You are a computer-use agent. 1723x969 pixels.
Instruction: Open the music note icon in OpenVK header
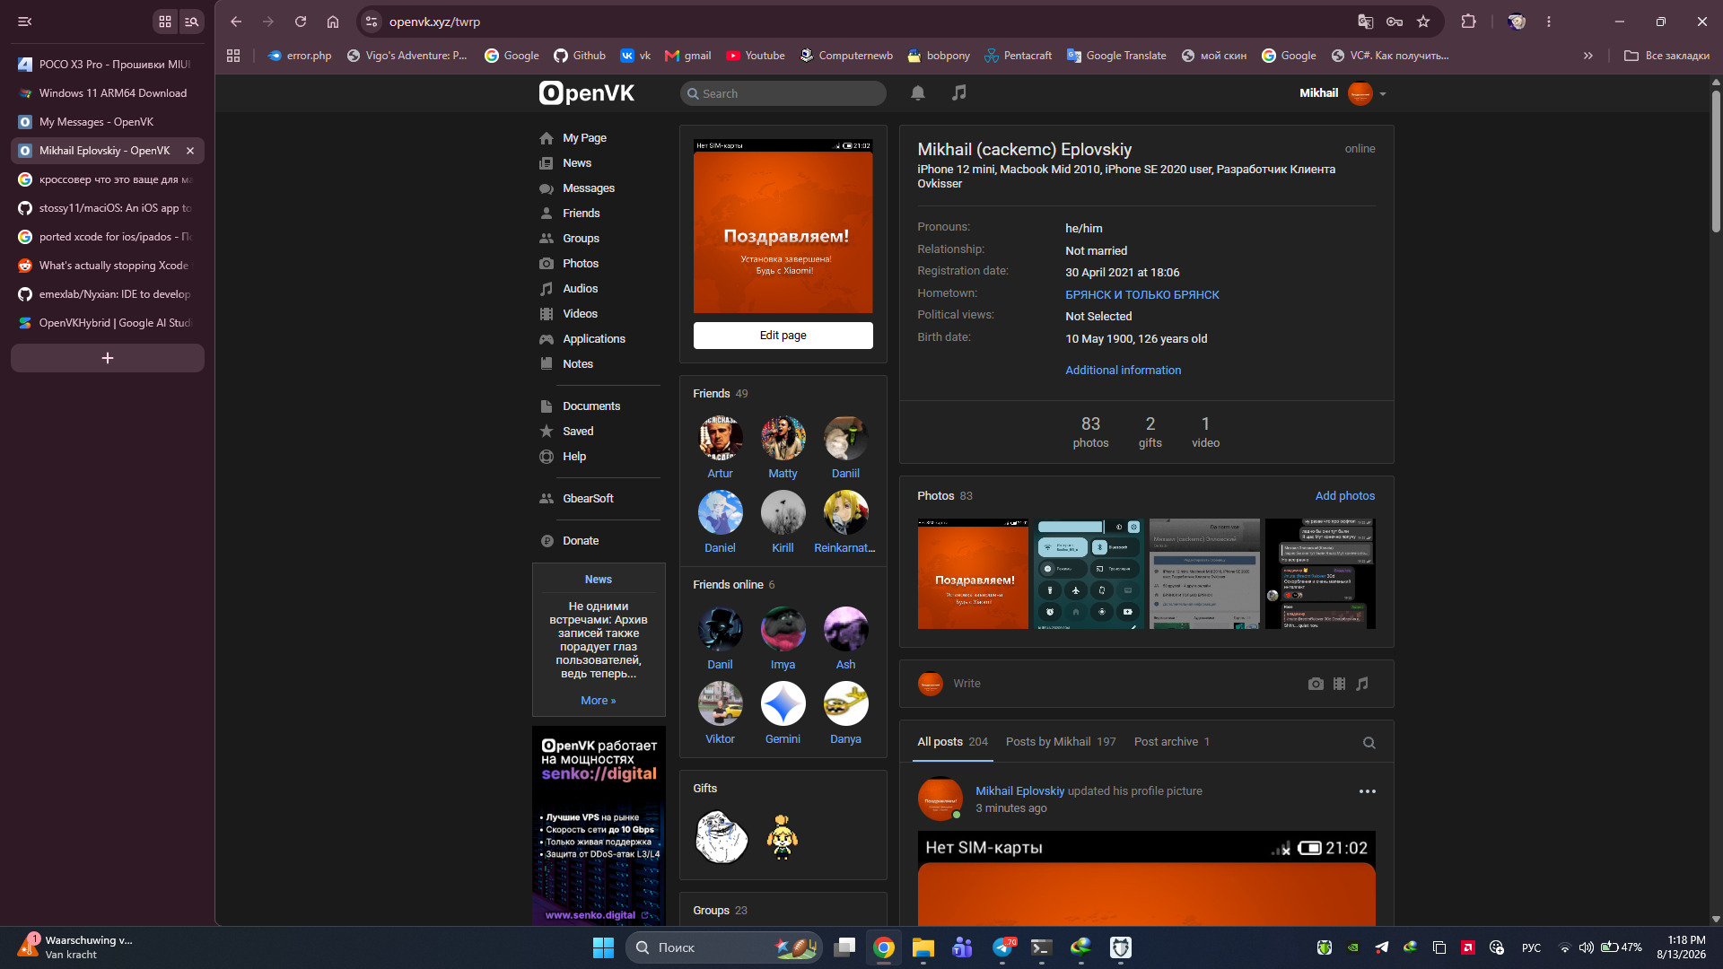[x=959, y=92]
